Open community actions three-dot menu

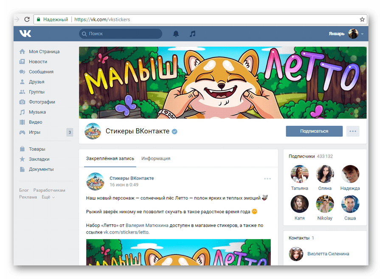[353, 131]
